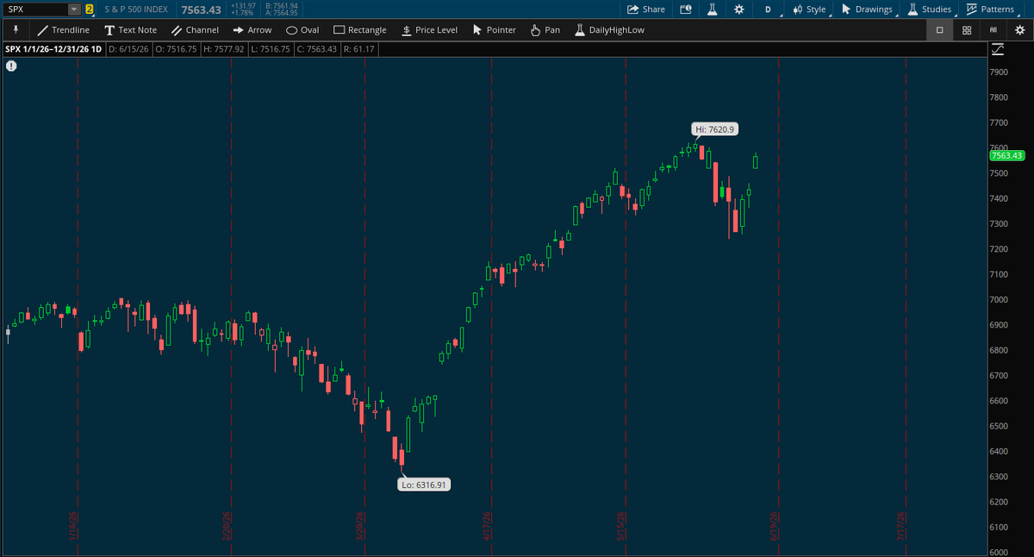Viewport: 1034px width, 557px height.
Task: Select the Rectangle drawing tool
Action: [x=360, y=29]
